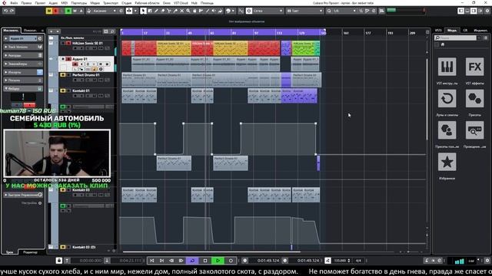Click the media rack Home icon

coord(443,44)
